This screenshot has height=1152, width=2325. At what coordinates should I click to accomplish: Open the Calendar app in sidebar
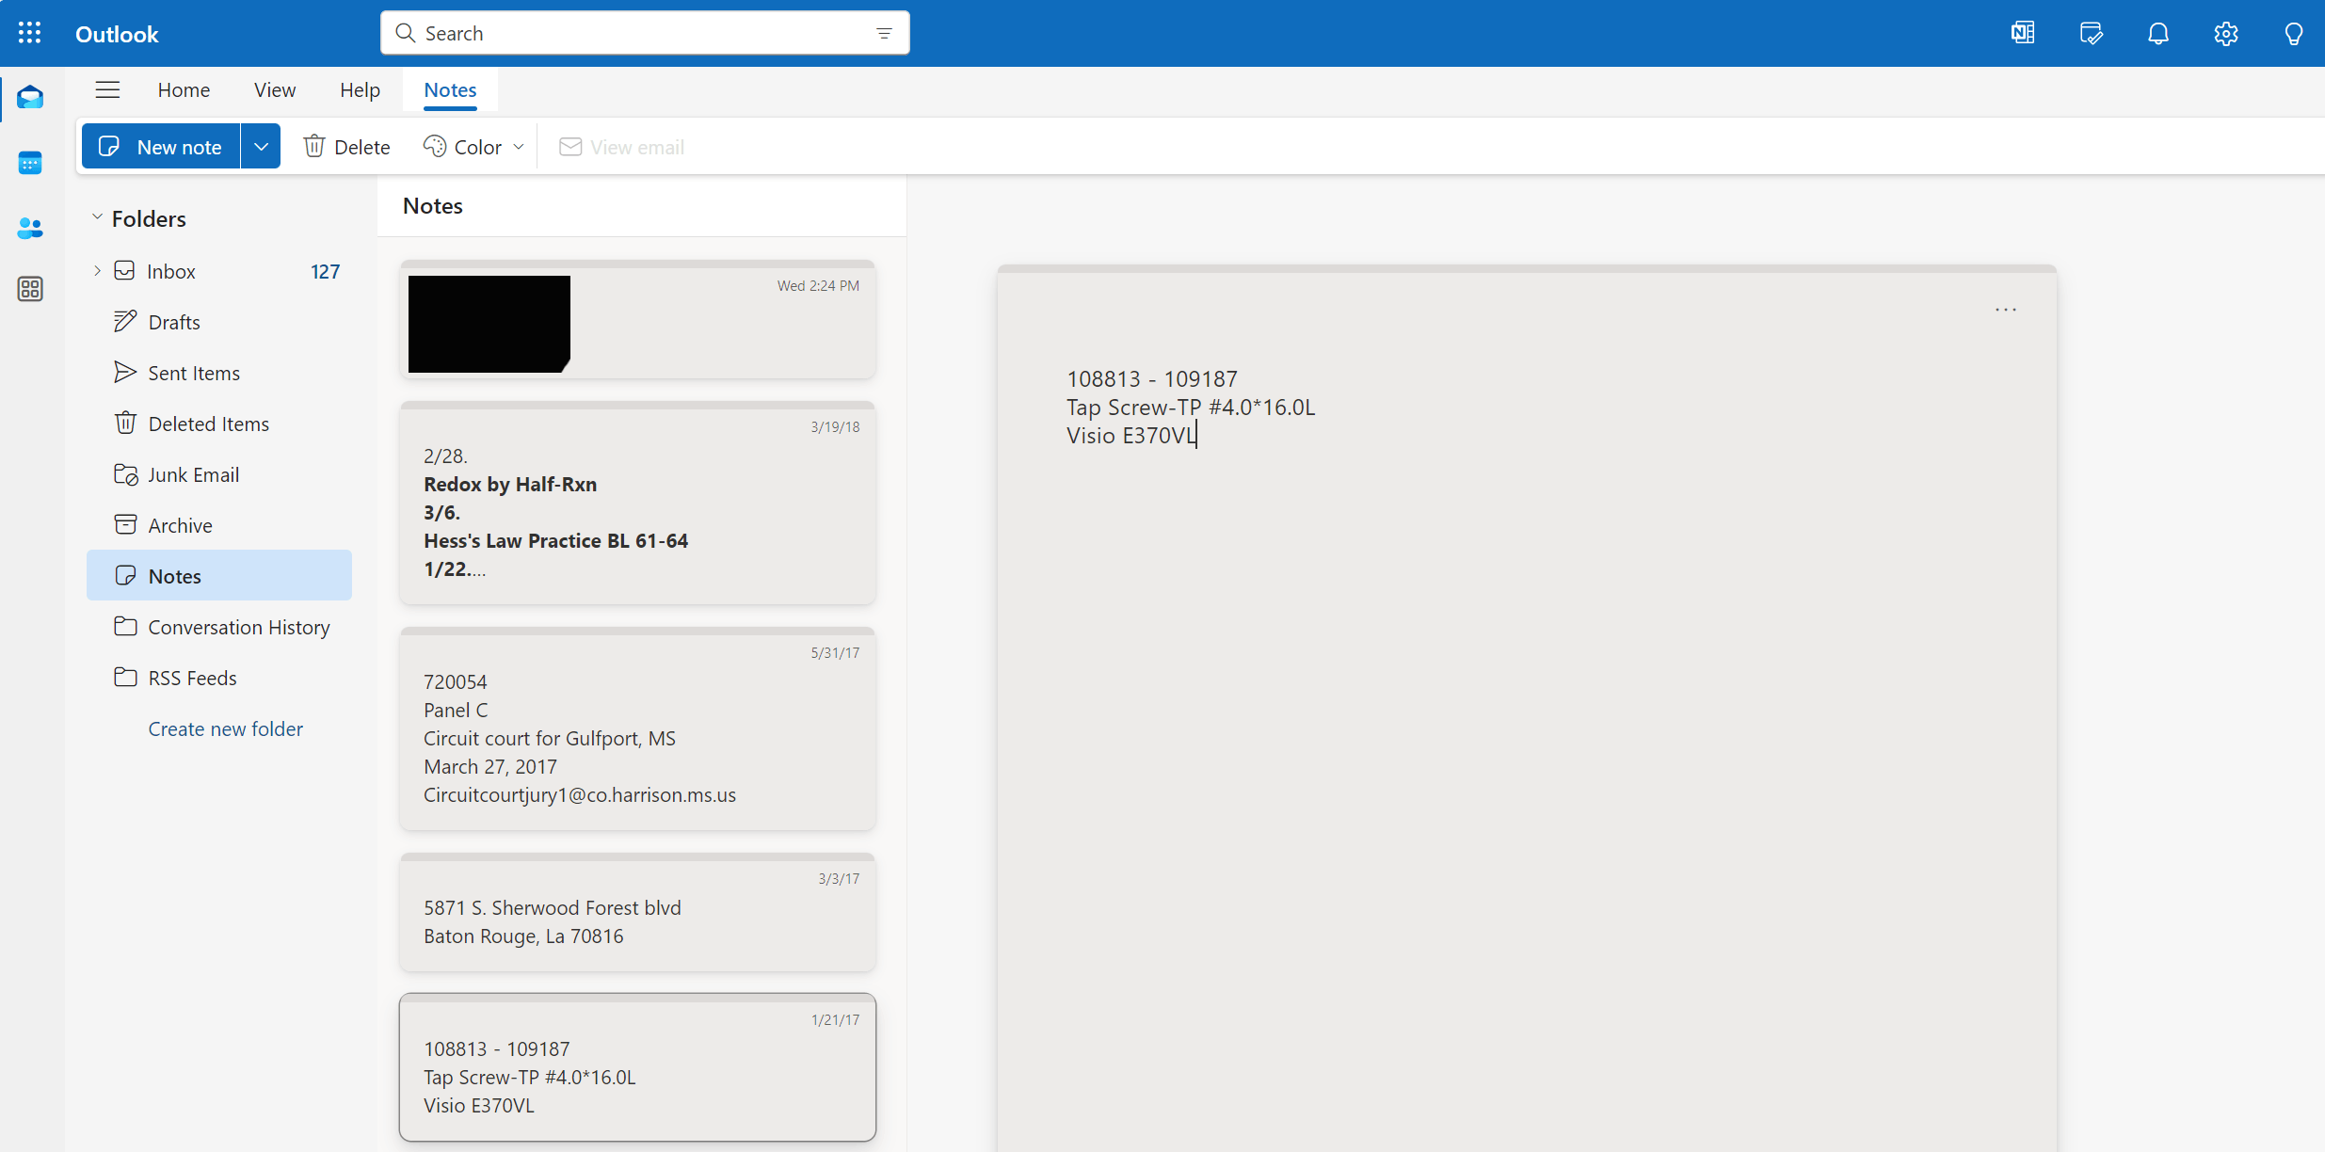pos(30,163)
